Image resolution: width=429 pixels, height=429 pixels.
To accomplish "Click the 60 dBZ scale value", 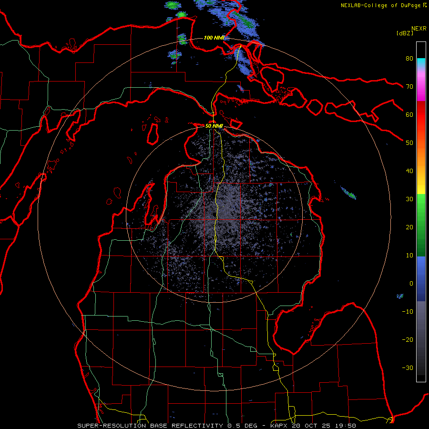I will tap(409, 114).
